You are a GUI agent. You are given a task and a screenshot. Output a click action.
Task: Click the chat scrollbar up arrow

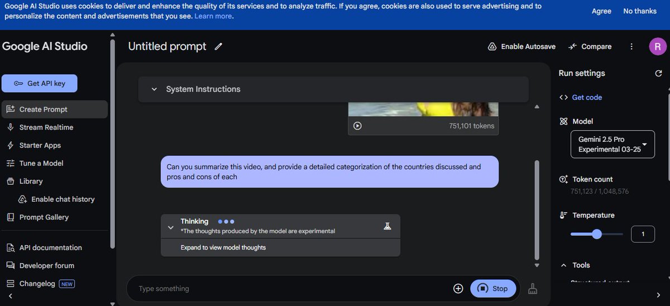537,107
